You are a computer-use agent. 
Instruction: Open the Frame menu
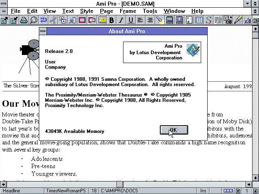128,11
